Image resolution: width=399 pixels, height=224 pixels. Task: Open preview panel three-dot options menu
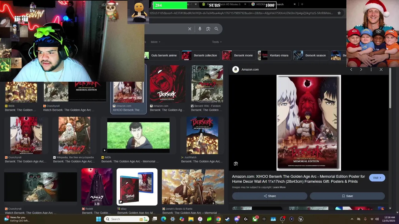pyautogui.click(x=371, y=69)
